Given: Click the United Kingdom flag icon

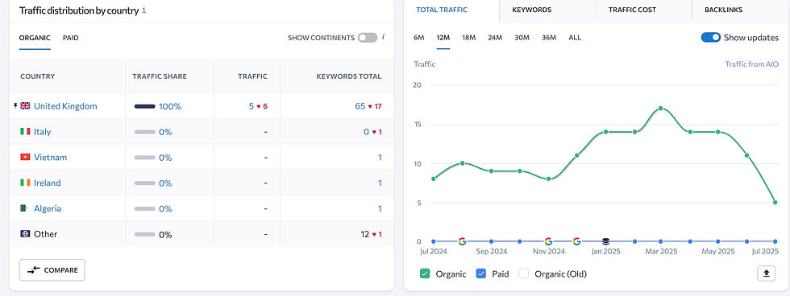Looking at the screenshot, I should click(x=25, y=106).
